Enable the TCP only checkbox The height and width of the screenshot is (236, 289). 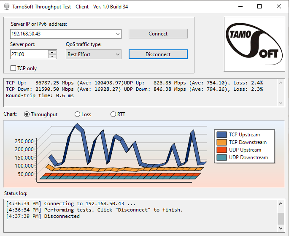point(13,68)
